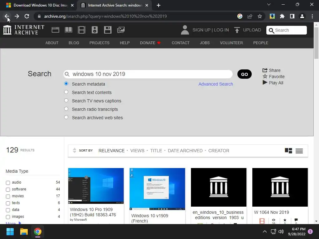Toggle sort direction arrows
The image size is (319, 239).
[74, 150]
